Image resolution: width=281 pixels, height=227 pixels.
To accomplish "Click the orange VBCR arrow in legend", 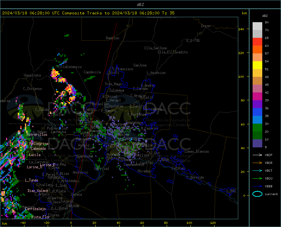I will [257, 163].
